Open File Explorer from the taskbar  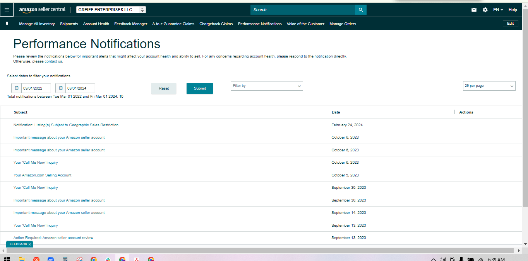click(x=22, y=259)
